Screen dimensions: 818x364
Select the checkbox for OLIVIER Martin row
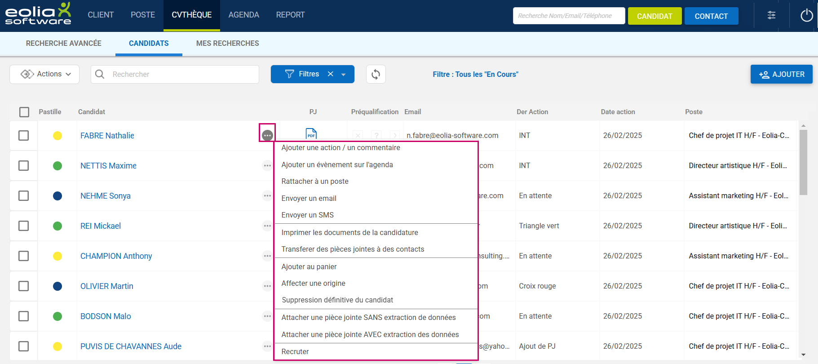(x=24, y=286)
